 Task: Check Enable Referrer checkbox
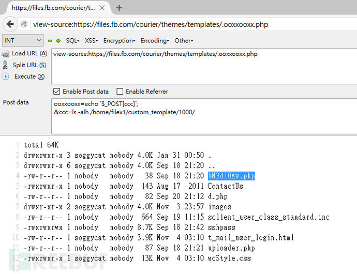click(x=120, y=92)
